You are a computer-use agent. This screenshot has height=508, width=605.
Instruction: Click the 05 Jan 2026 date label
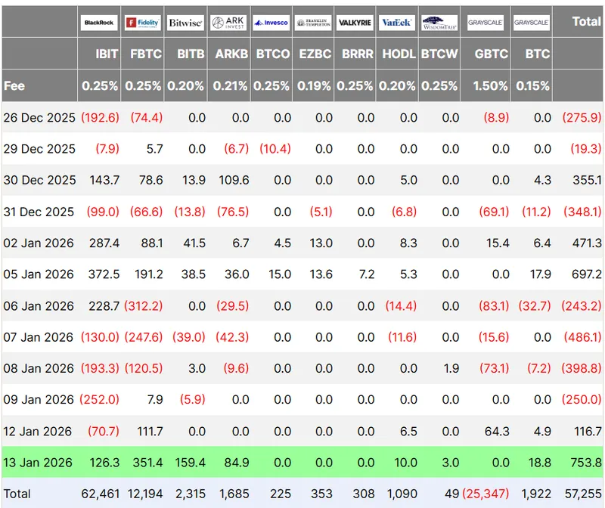point(39,274)
